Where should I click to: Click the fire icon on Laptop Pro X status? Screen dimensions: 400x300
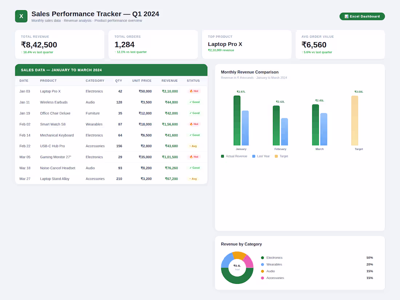(192, 91)
